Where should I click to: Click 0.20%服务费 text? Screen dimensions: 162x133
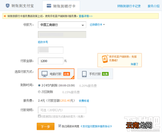[x=88, y=86]
